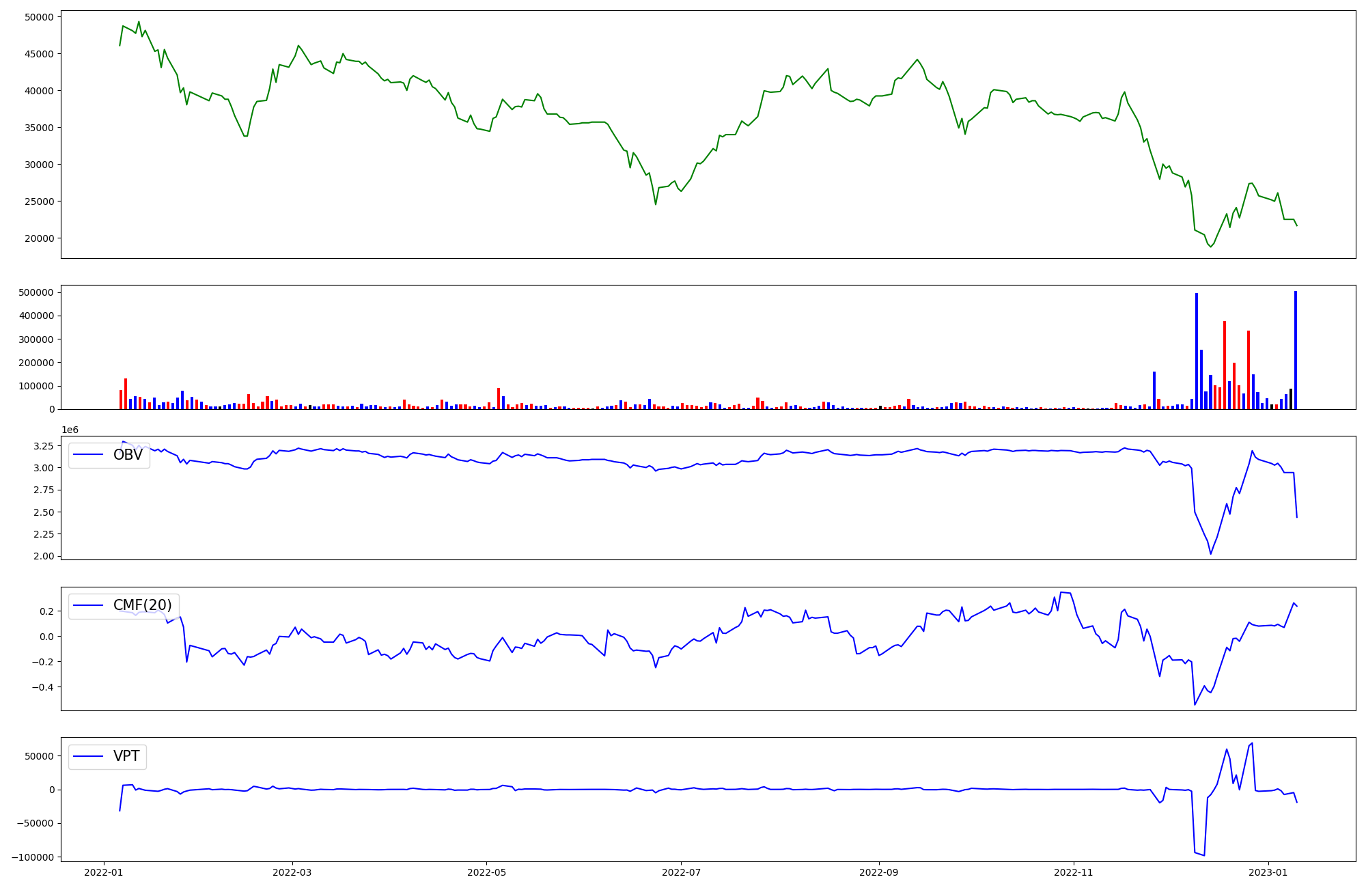1366x888 pixels.
Task: Click the VPT legend label
Action: coord(126,756)
